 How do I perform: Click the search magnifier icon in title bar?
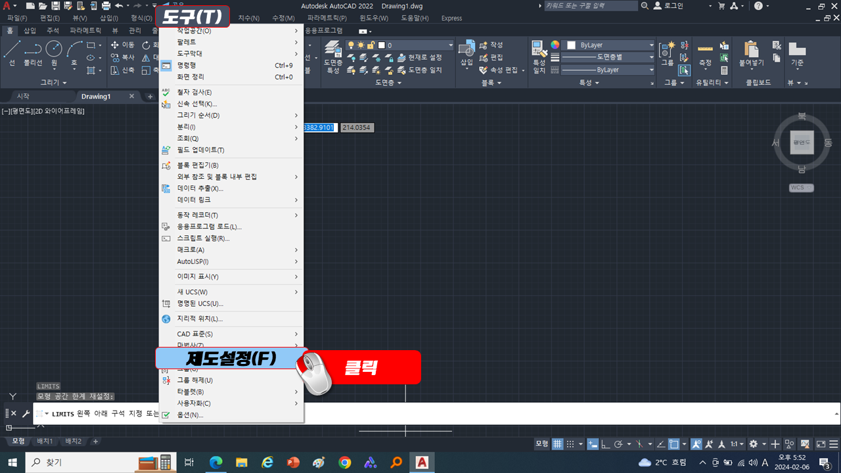click(645, 6)
